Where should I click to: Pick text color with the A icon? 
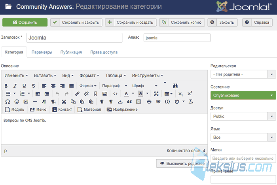point(126,94)
